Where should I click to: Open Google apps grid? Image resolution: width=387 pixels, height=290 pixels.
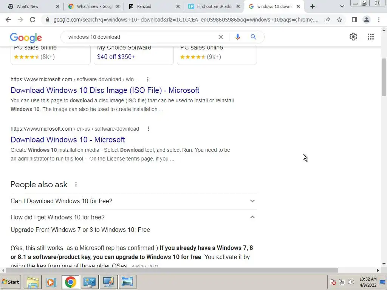(371, 37)
